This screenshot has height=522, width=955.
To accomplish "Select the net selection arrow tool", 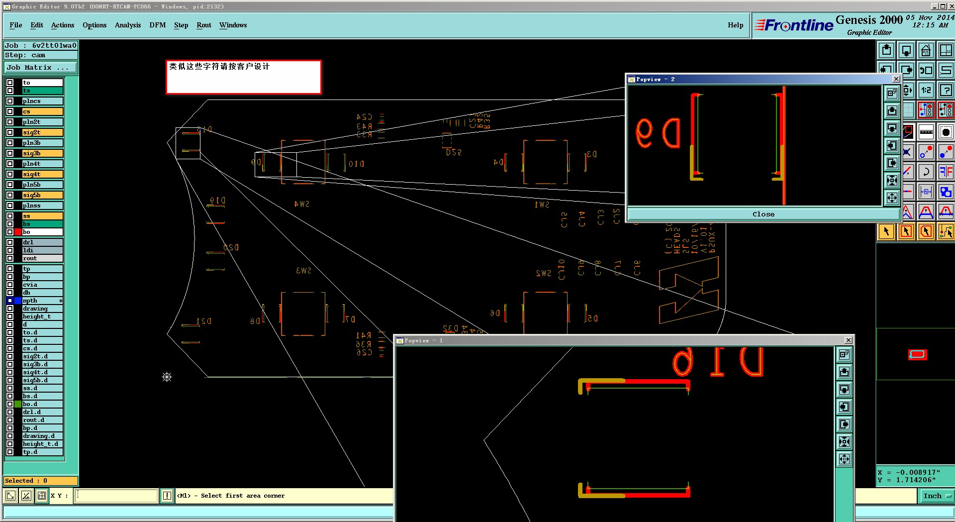I will tap(946, 231).
